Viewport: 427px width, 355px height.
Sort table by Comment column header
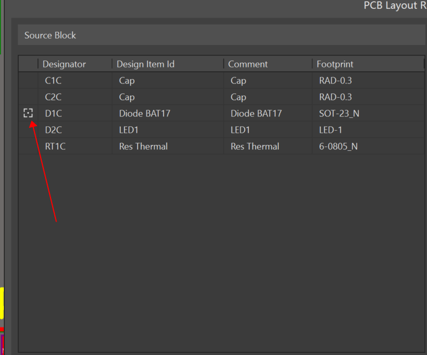(248, 64)
